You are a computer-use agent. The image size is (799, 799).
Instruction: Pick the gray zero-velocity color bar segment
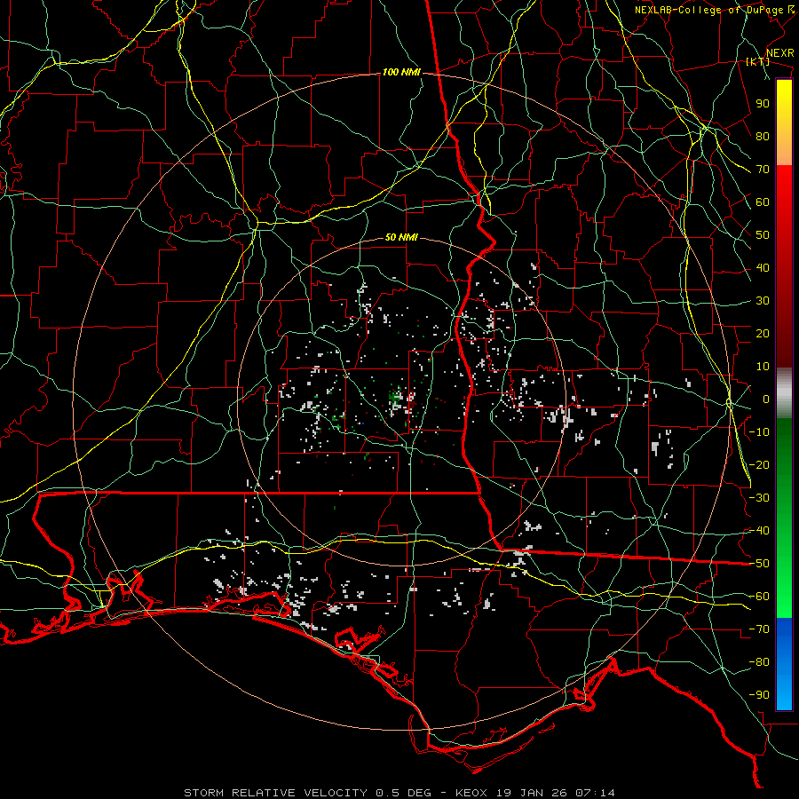784,393
